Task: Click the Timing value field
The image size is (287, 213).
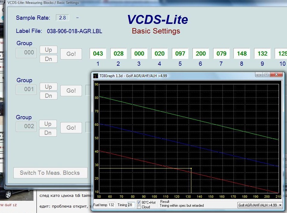Action: [x=131, y=205]
